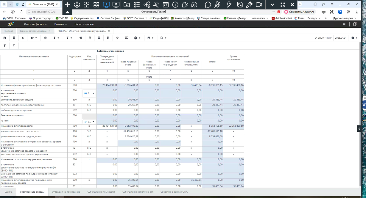Expand the side panel arrow on the right edge

(x=359, y=128)
